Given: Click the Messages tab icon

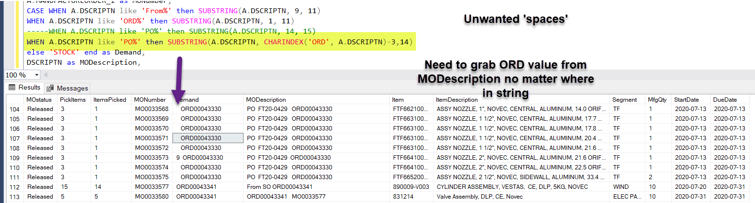Looking at the screenshot, I should coord(50,88).
